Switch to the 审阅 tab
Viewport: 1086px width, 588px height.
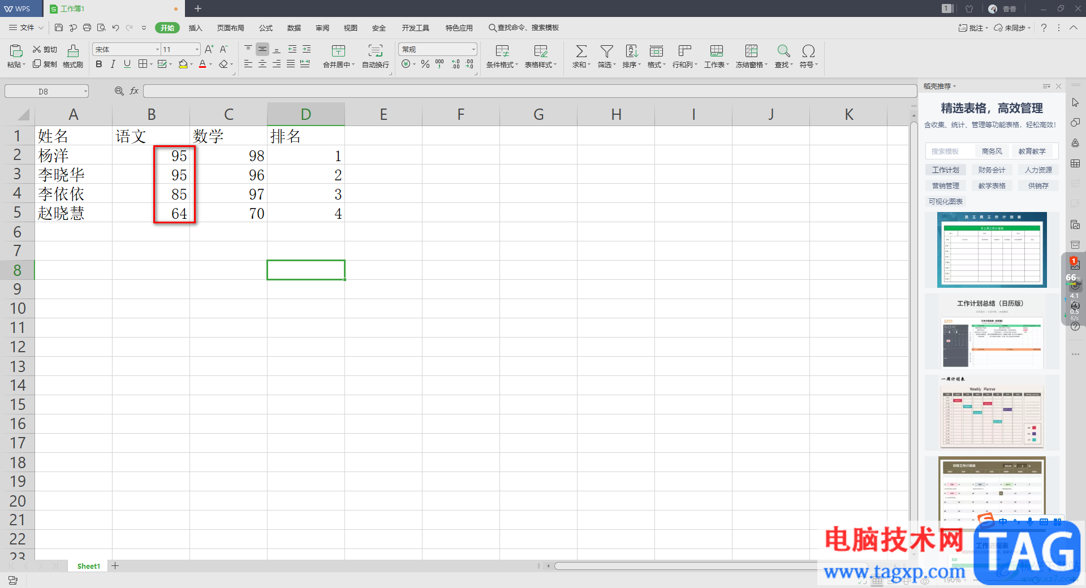coord(322,28)
